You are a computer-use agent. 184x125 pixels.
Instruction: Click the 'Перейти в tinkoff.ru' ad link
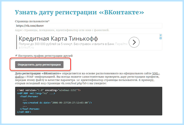coord(121,44)
